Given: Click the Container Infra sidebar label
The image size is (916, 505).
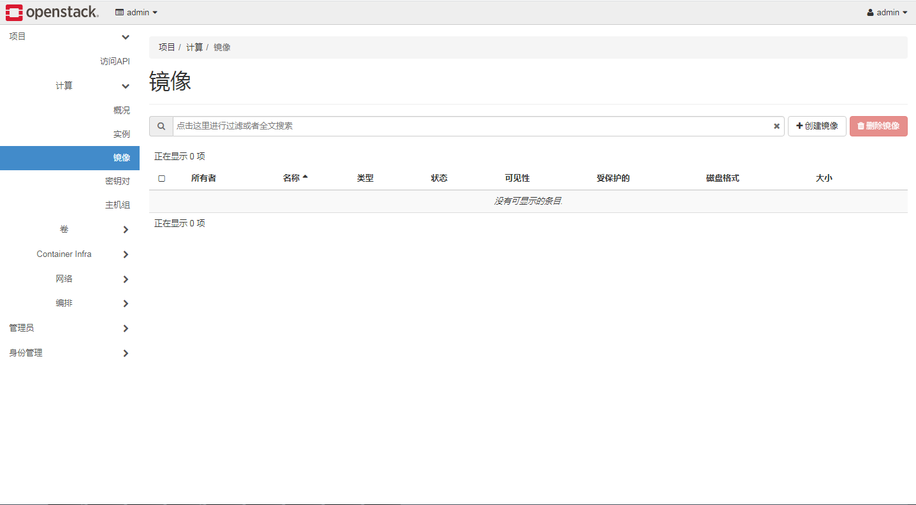Looking at the screenshot, I should pyautogui.click(x=64, y=254).
